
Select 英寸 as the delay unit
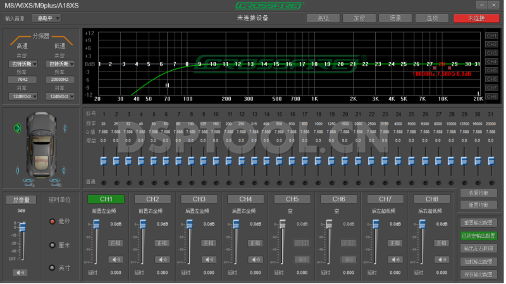[x=53, y=268]
